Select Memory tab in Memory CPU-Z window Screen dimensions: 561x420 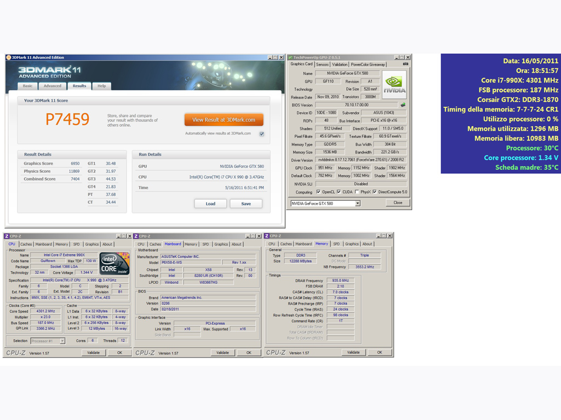click(x=322, y=243)
